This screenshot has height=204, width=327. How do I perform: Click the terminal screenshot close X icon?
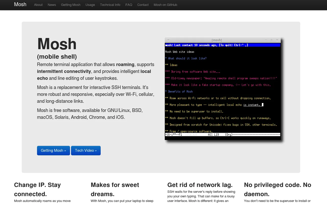tap(277, 40)
